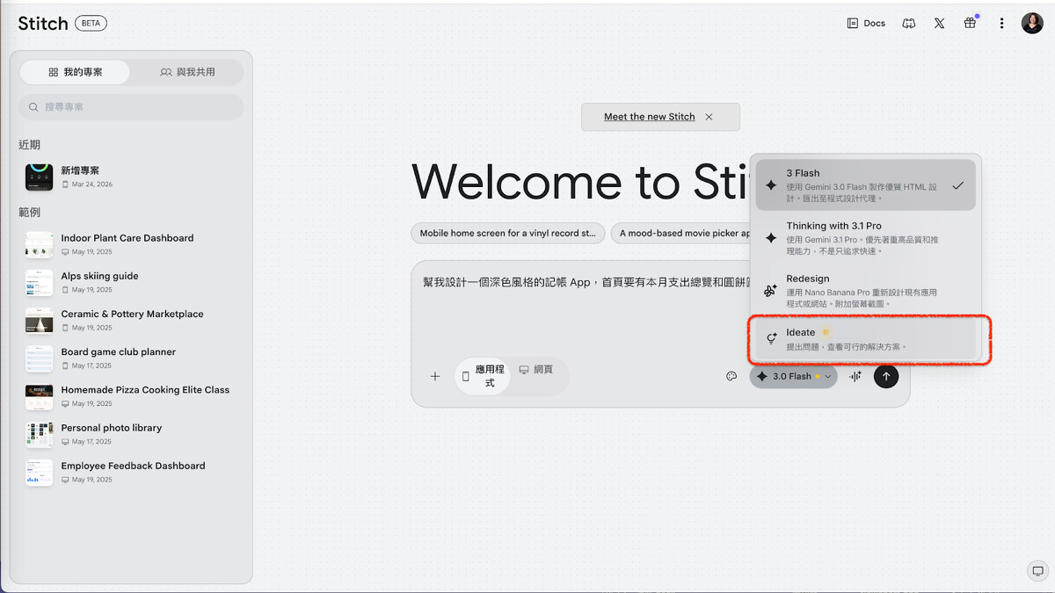Image resolution: width=1055 pixels, height=593 pixels.
Task: Click the Discord icon in header
Action: 909,24
